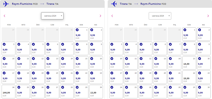This screenshot has width=212, height=99.
Task: Go to next month in Tirana-Rzym calendar
Action: pos(208,16)
